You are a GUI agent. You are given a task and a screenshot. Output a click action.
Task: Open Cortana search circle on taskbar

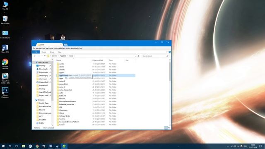10,146
